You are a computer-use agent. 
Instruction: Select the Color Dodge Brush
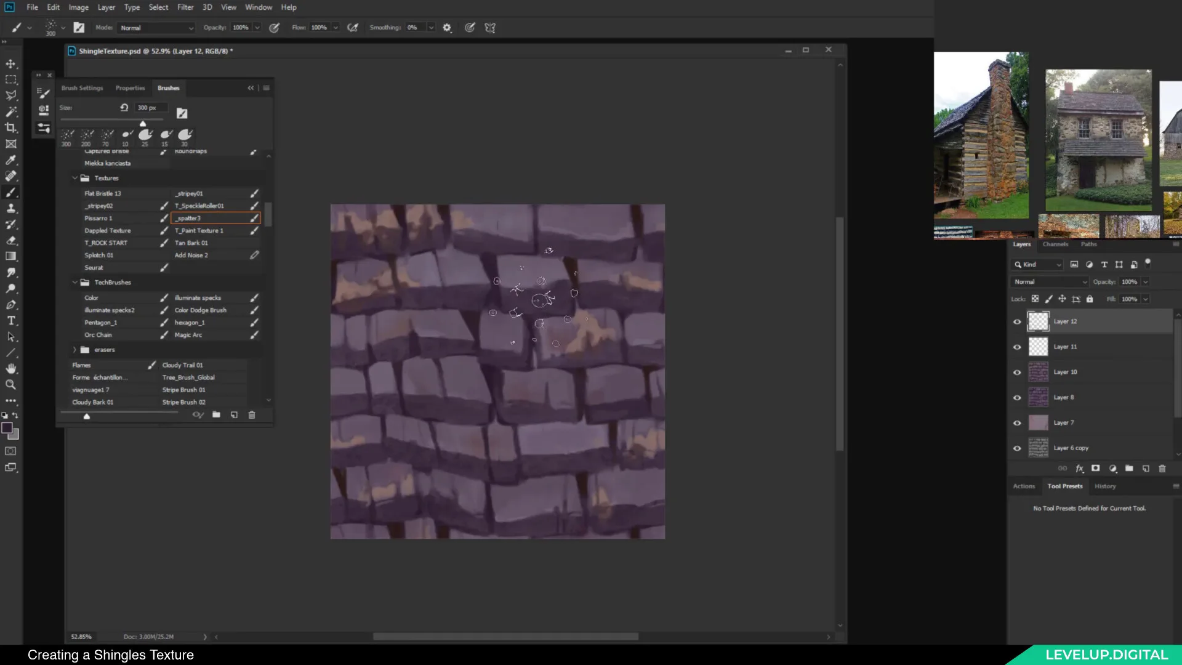(x=215, y=310)
